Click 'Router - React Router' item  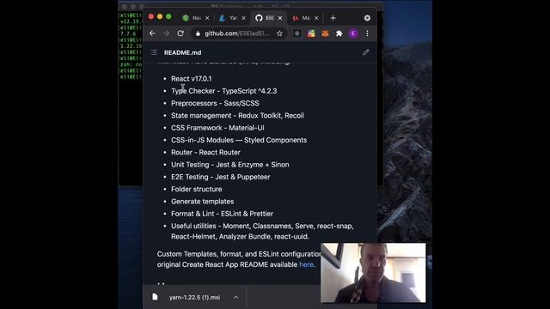point(205,153)
